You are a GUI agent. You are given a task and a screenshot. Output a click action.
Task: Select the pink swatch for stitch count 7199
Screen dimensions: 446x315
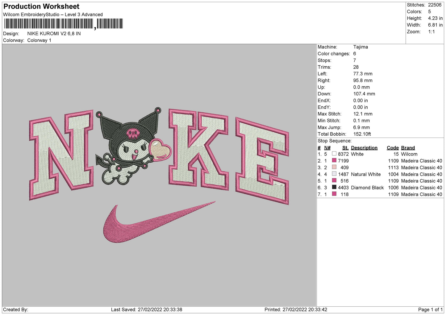tap(334, 160)
